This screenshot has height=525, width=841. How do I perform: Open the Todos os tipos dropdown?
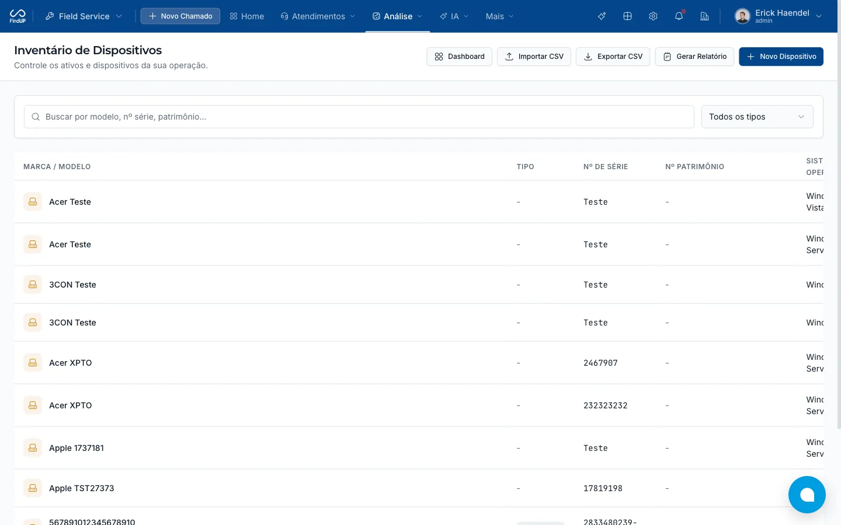(757, 117)
